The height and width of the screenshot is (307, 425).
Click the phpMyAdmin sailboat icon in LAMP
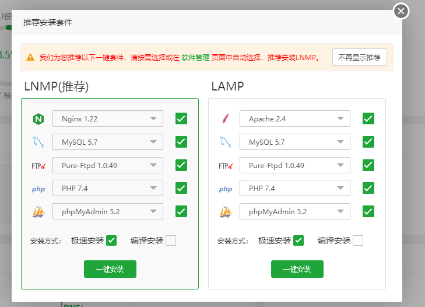point(226,212)
